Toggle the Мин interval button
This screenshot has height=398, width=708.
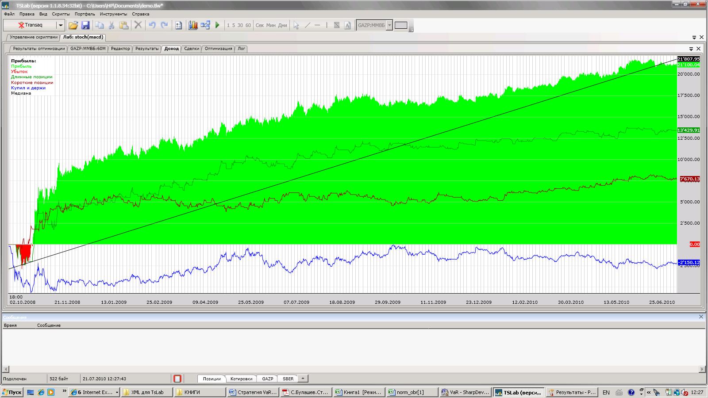271,25
